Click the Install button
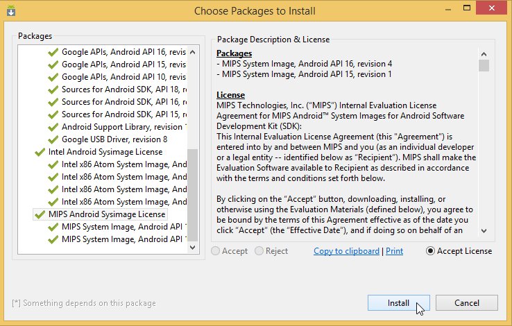512x326 pixels. coord(398,303)
